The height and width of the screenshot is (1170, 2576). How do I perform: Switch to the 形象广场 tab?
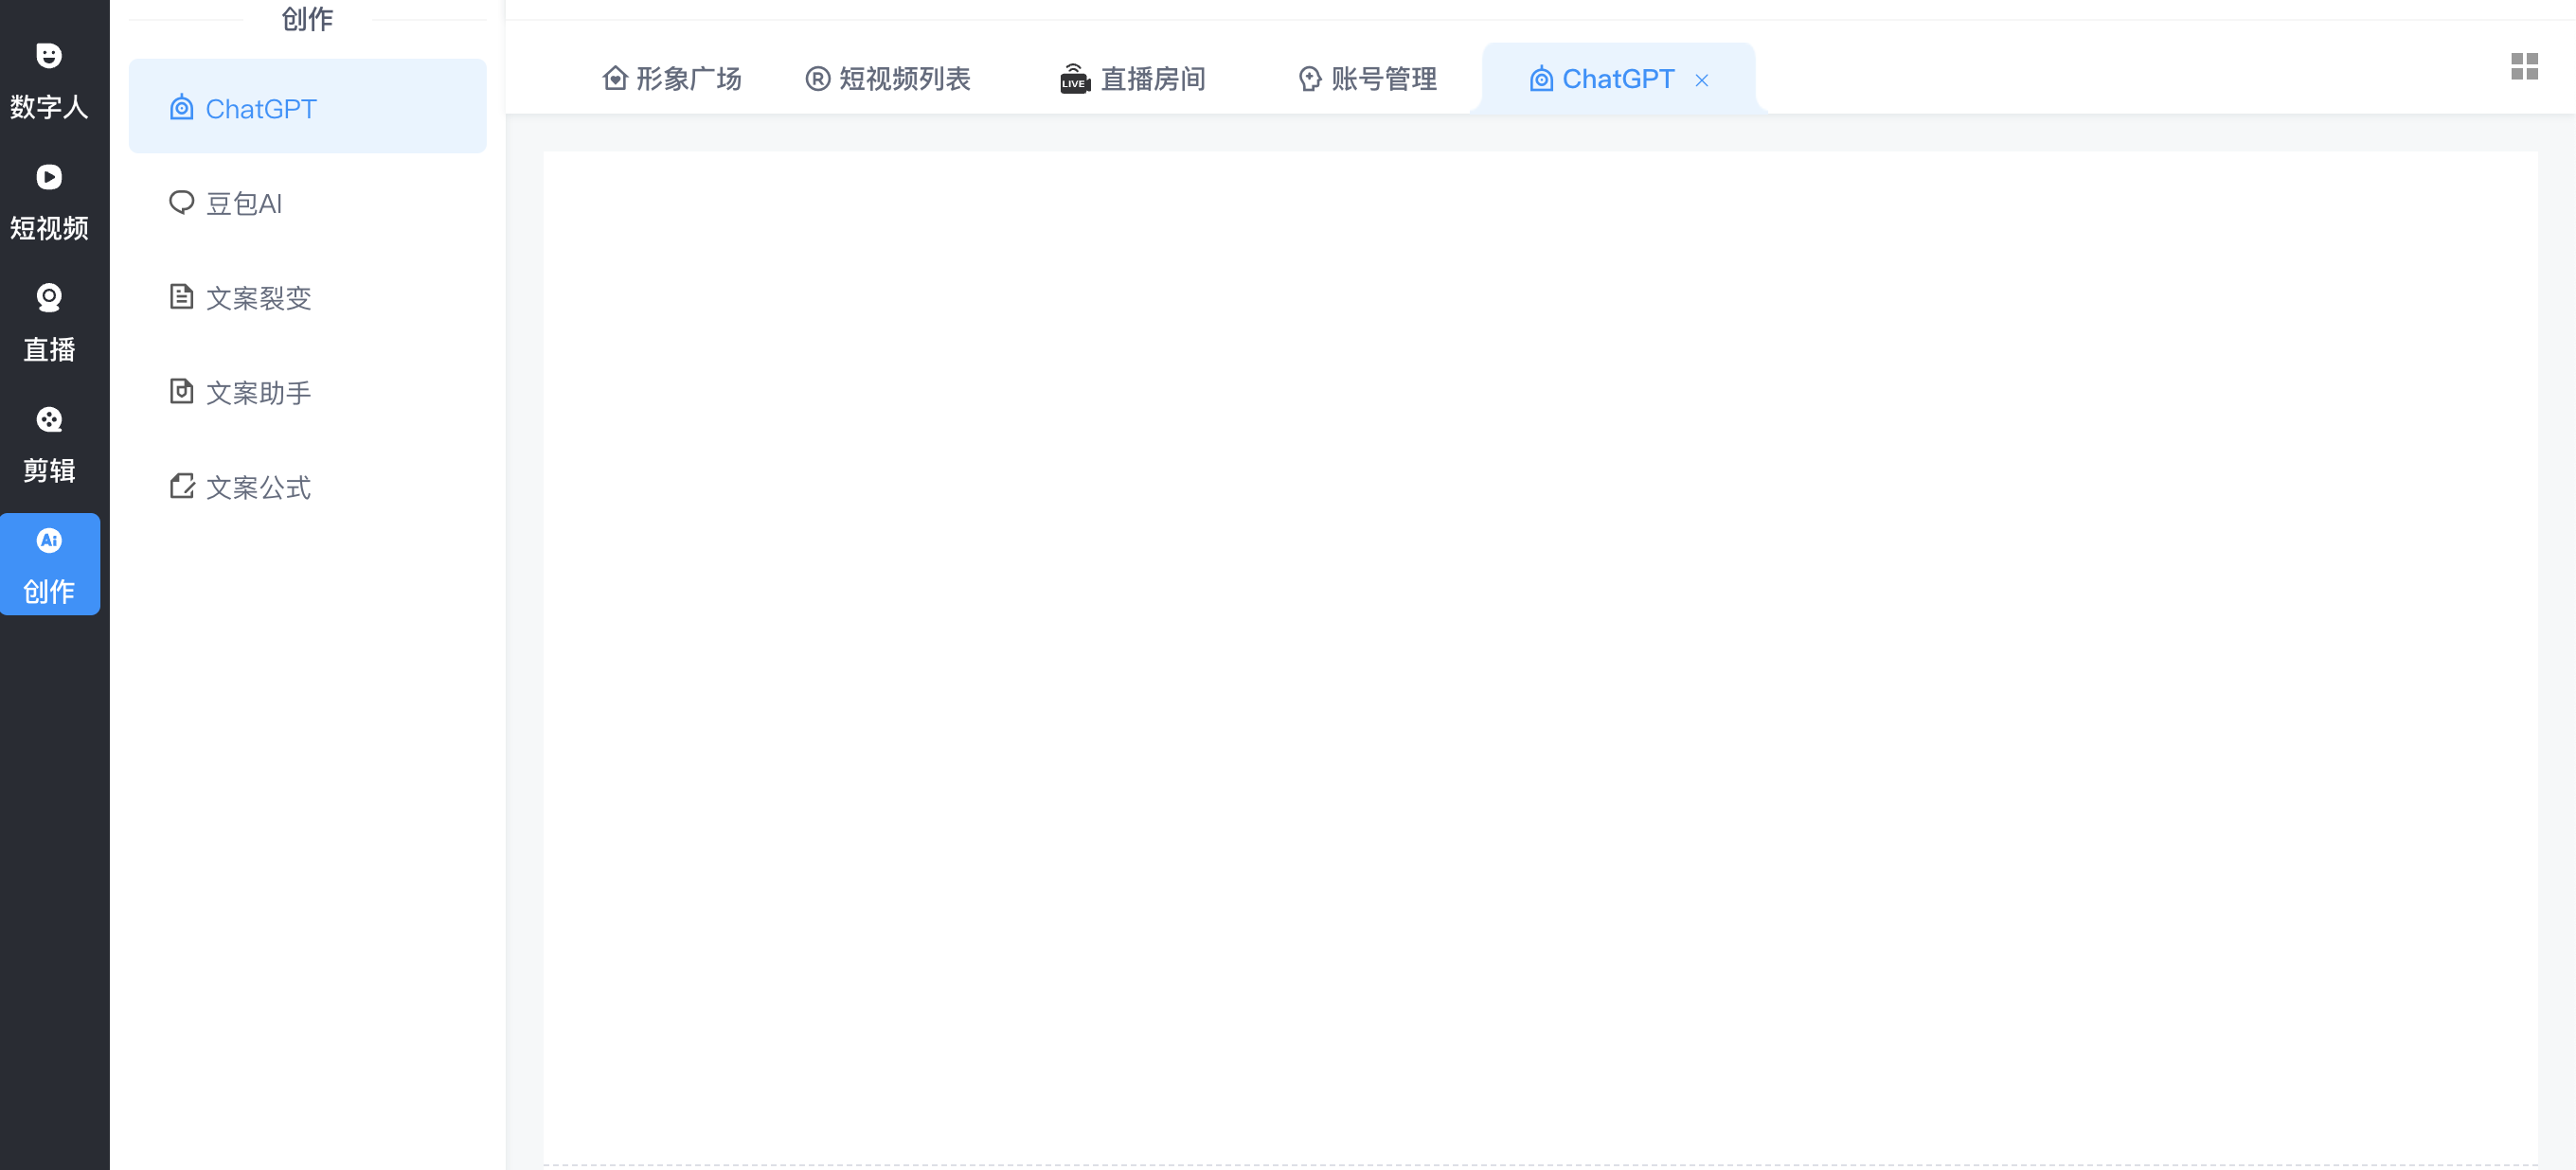click(671, 79)
